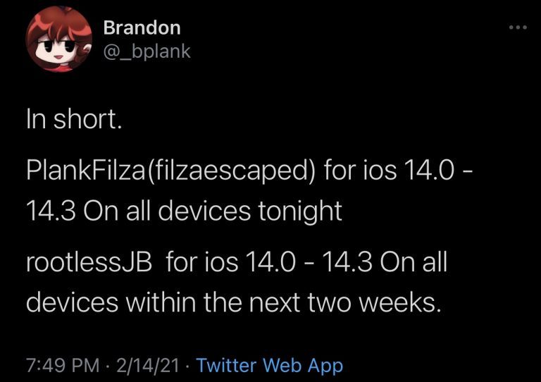Click "for ios 14.0 -" on PlankFilza line
The image size is (541, 382).
[x=396, y=171]
